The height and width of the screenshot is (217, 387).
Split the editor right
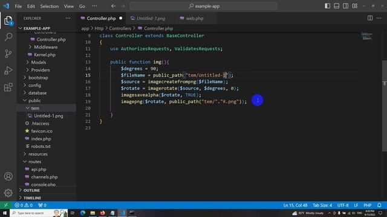[x=370, y=18]
